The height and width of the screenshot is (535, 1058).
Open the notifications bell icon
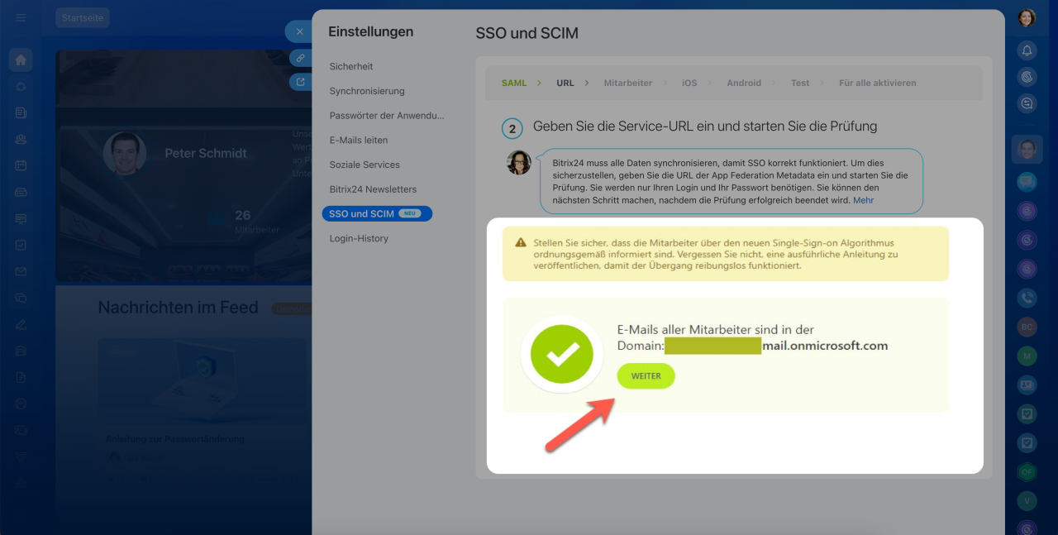pyautogui.click(x=1027, y=50)
